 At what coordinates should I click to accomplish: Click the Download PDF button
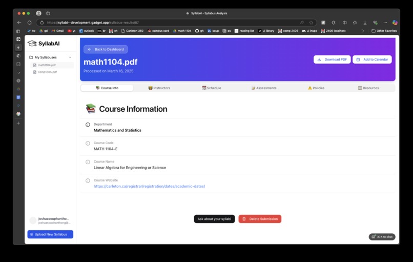[332, 59]
